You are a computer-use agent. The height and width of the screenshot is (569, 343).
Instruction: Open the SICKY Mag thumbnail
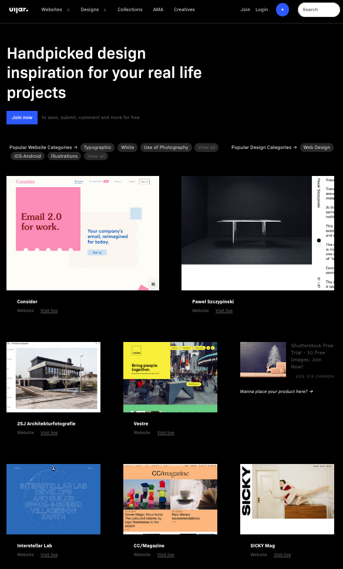tap(287, 499)
